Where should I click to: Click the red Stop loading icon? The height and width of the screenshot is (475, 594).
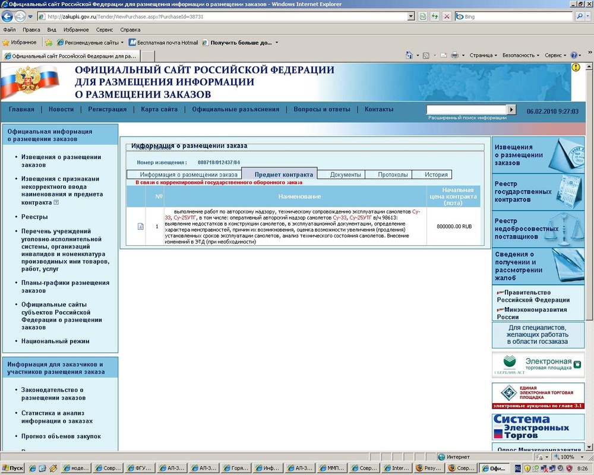pyautogui.click(x=447, y=16)
